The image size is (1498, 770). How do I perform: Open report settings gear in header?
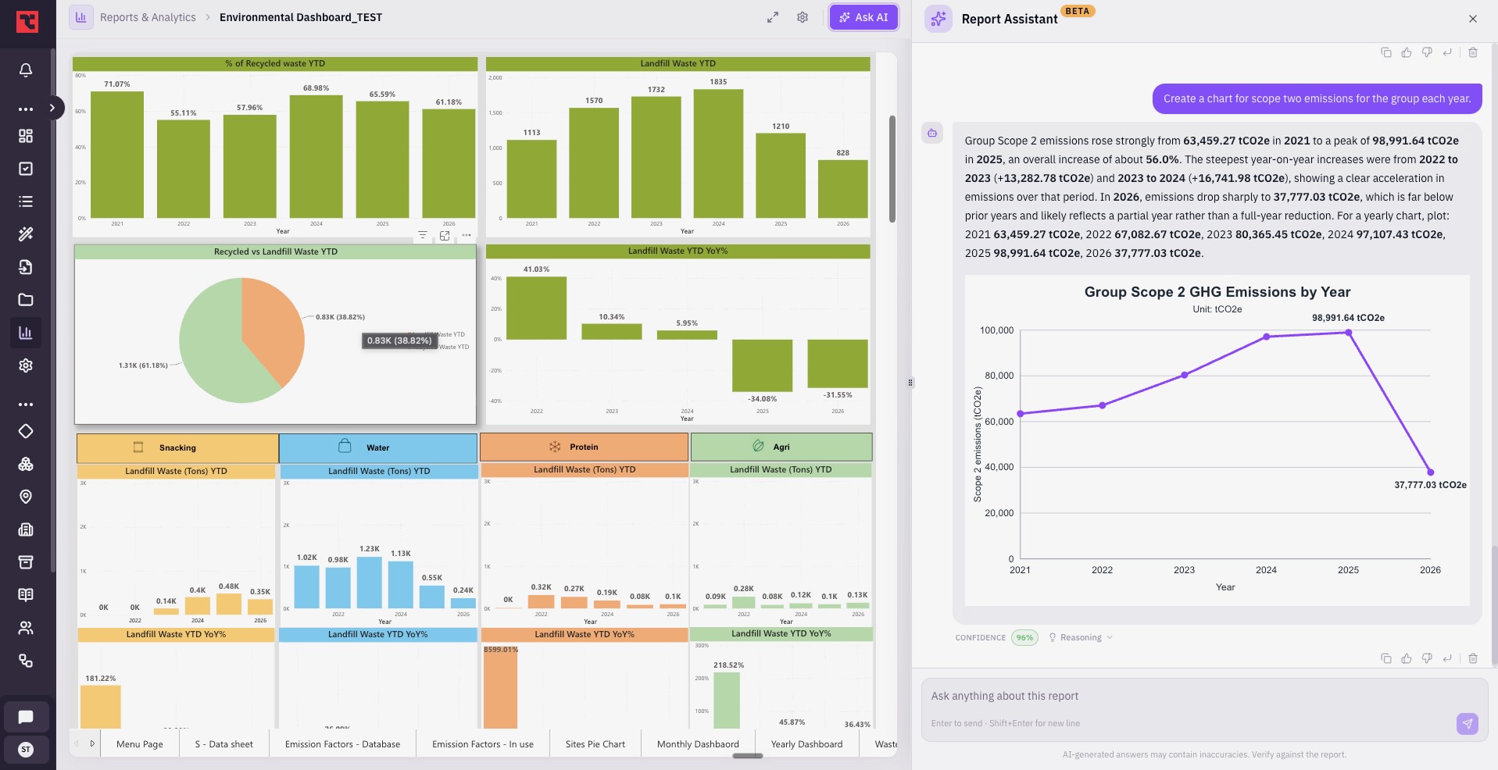point(803,17)
